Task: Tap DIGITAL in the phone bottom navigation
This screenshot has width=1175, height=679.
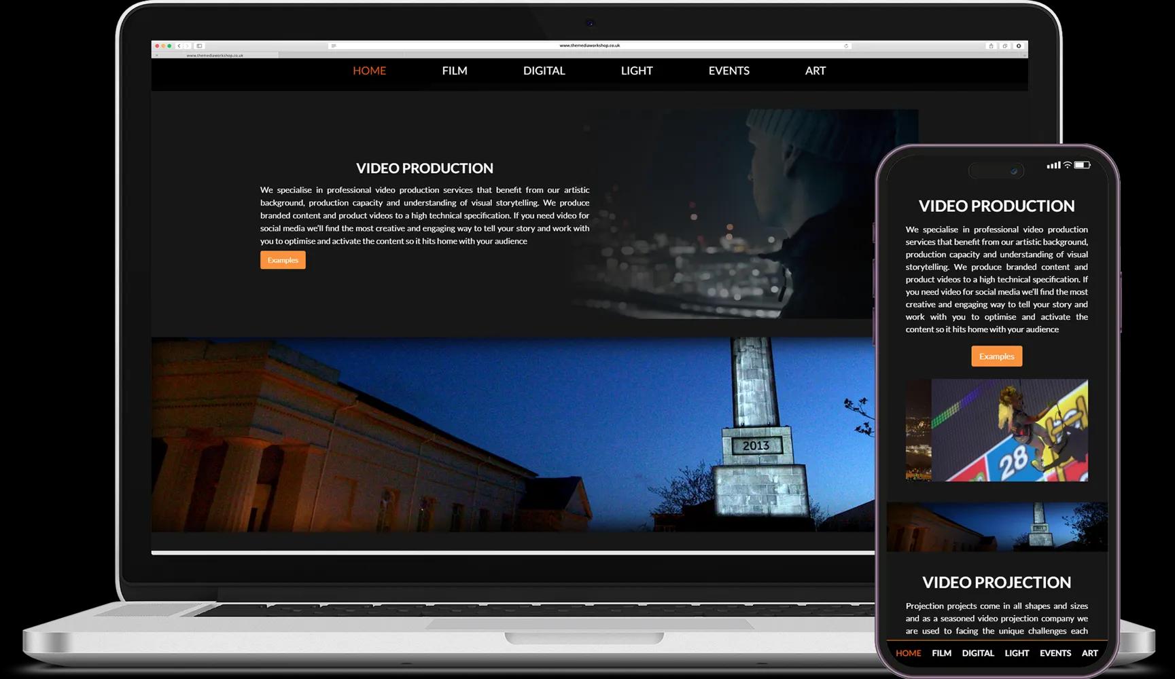Action: [x=977, y=653]
